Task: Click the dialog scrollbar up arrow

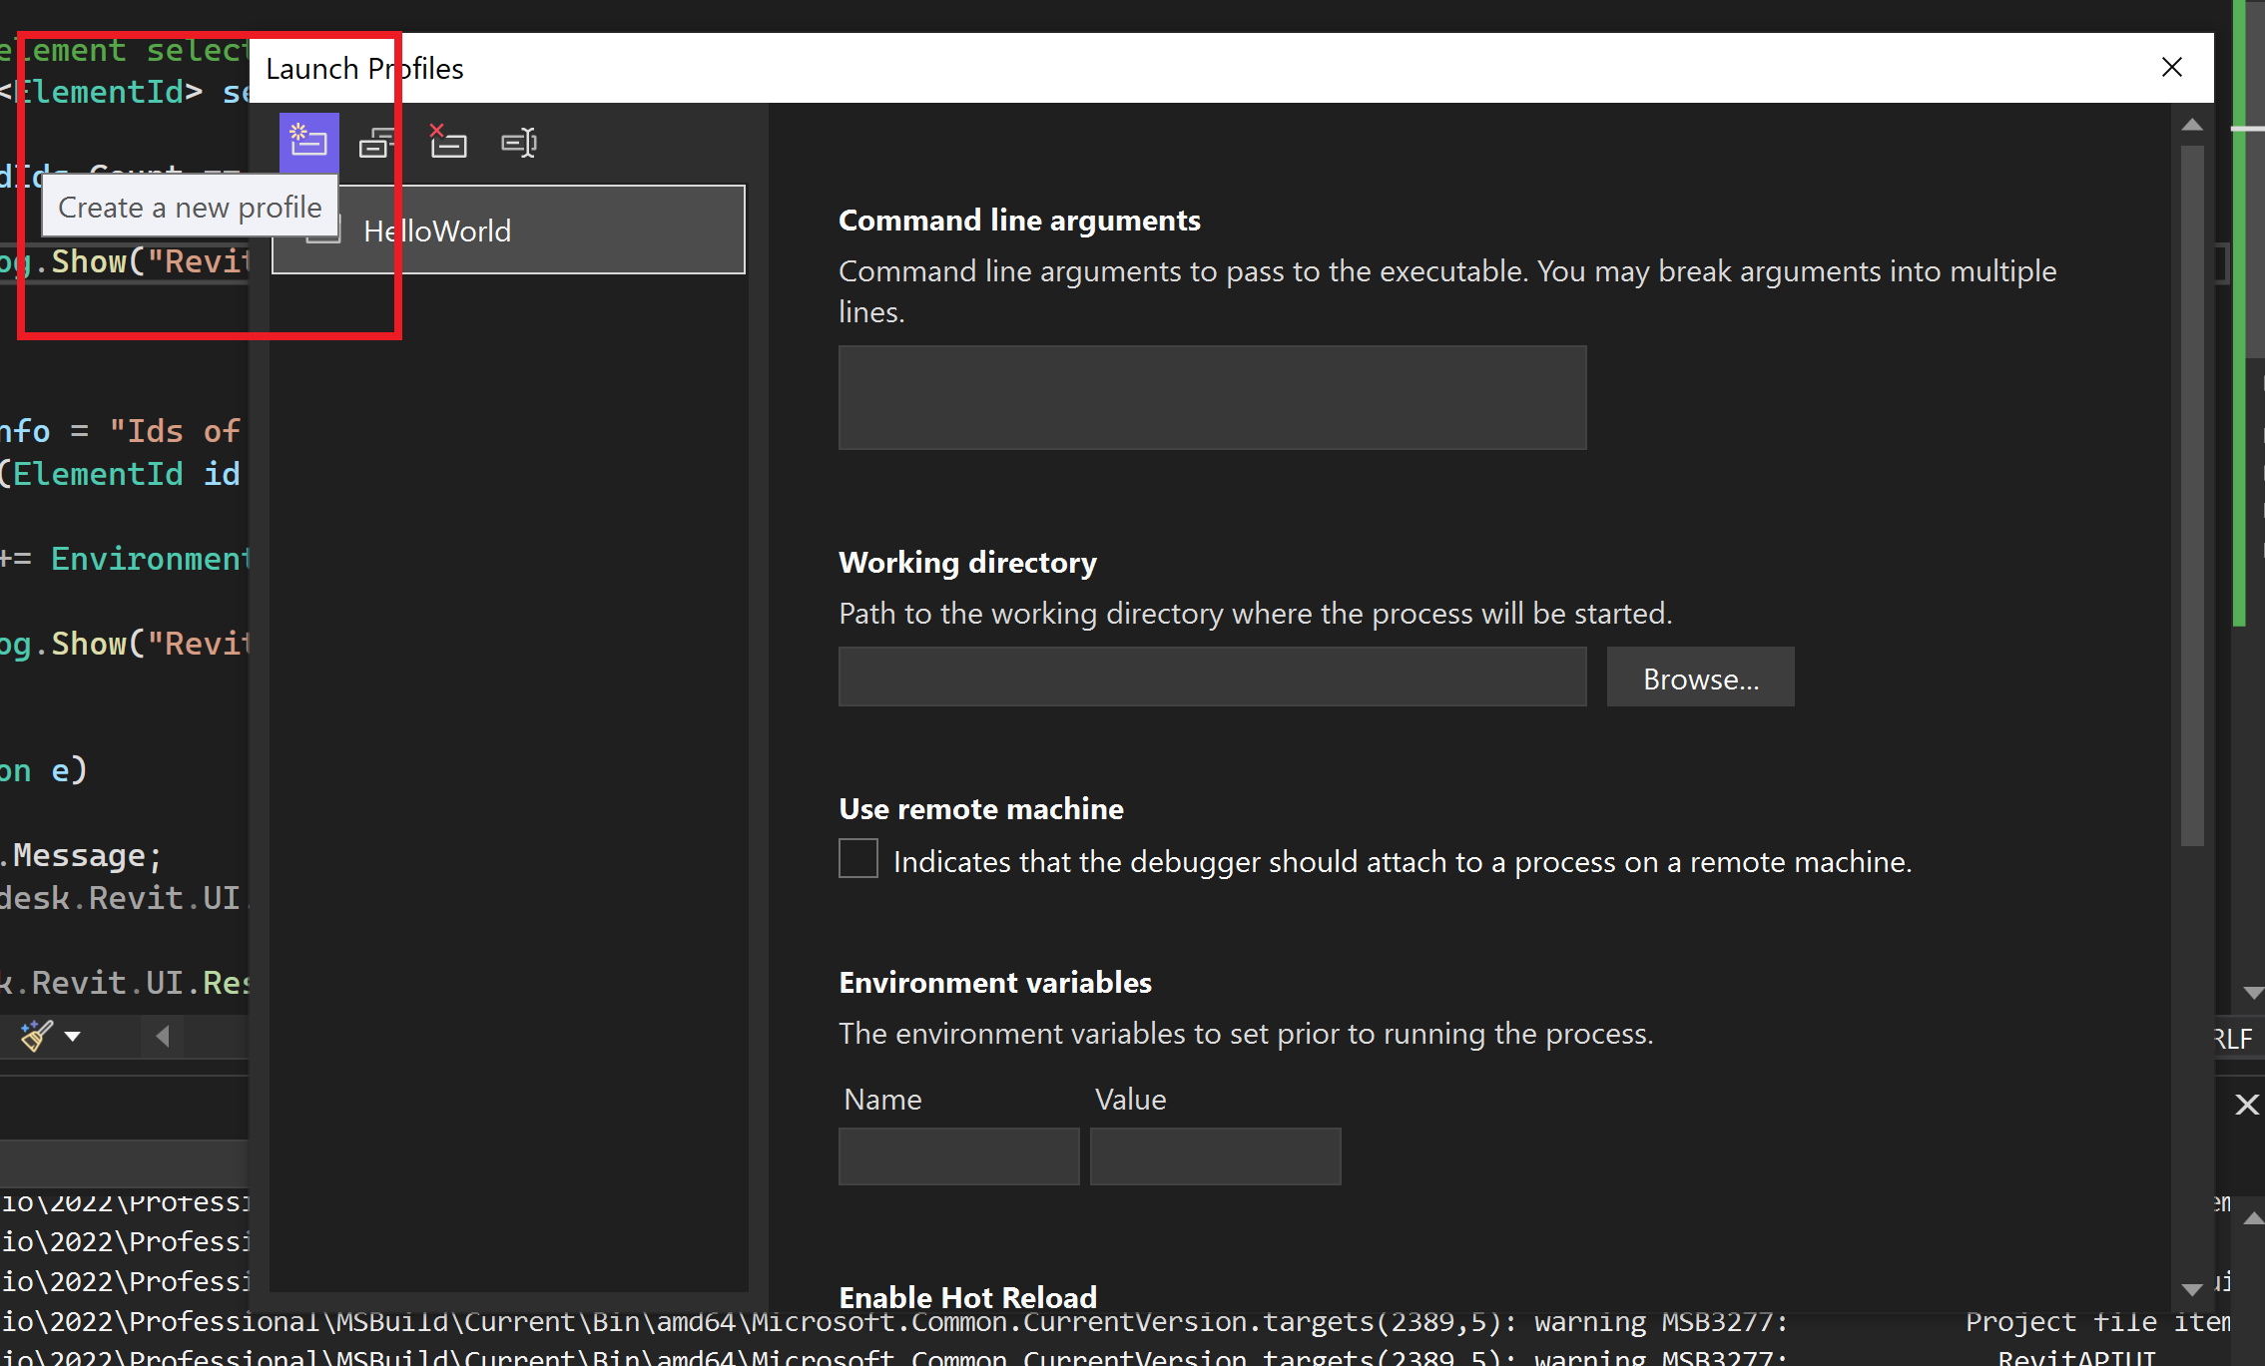Action: (x=2192, y=125)
